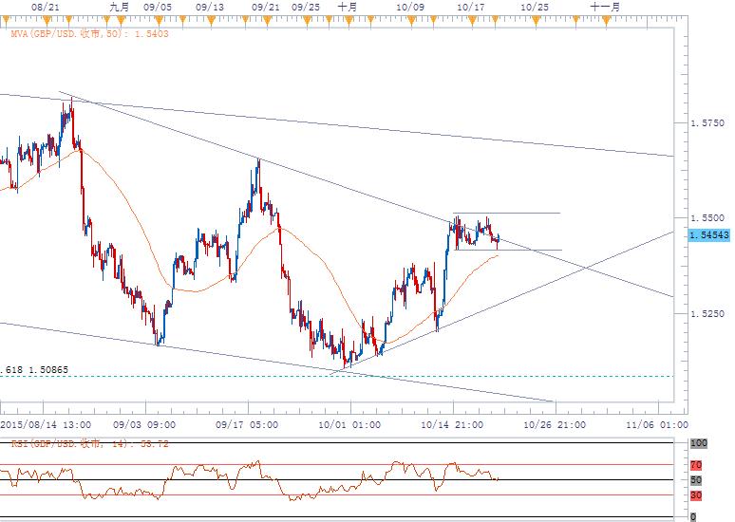Click the 十一月 month label at top
Screen dimensions: 735x522
click(605, 7)
